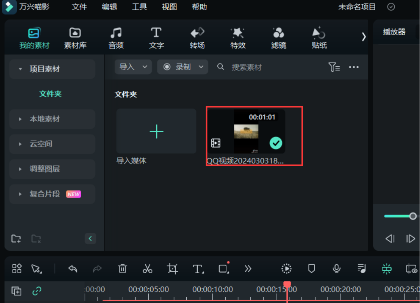Open the 我的素材 tab
Viewport: 420px width, 303px height.
point(34,38)
